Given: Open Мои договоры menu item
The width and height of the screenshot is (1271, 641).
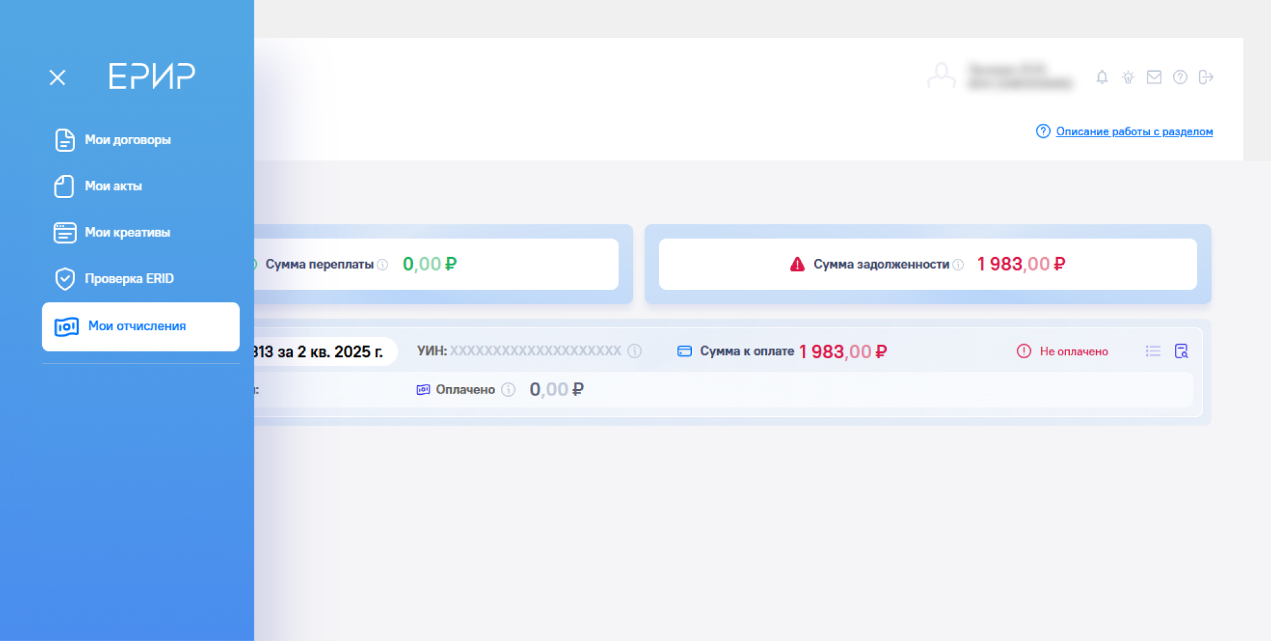Looking at the screenshot, I should 127,140.
